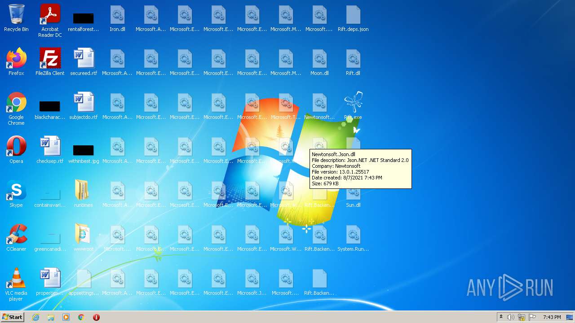Click the Show desktop button

(x=570, y=317)
